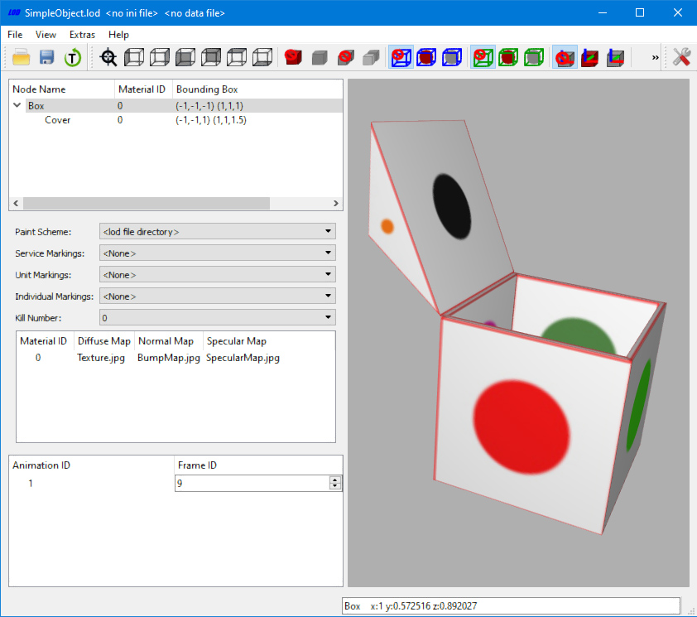Select the view cube with shaded left face
Image resolution: width=697 pixels, height=617 pixels.
(134, 57)
